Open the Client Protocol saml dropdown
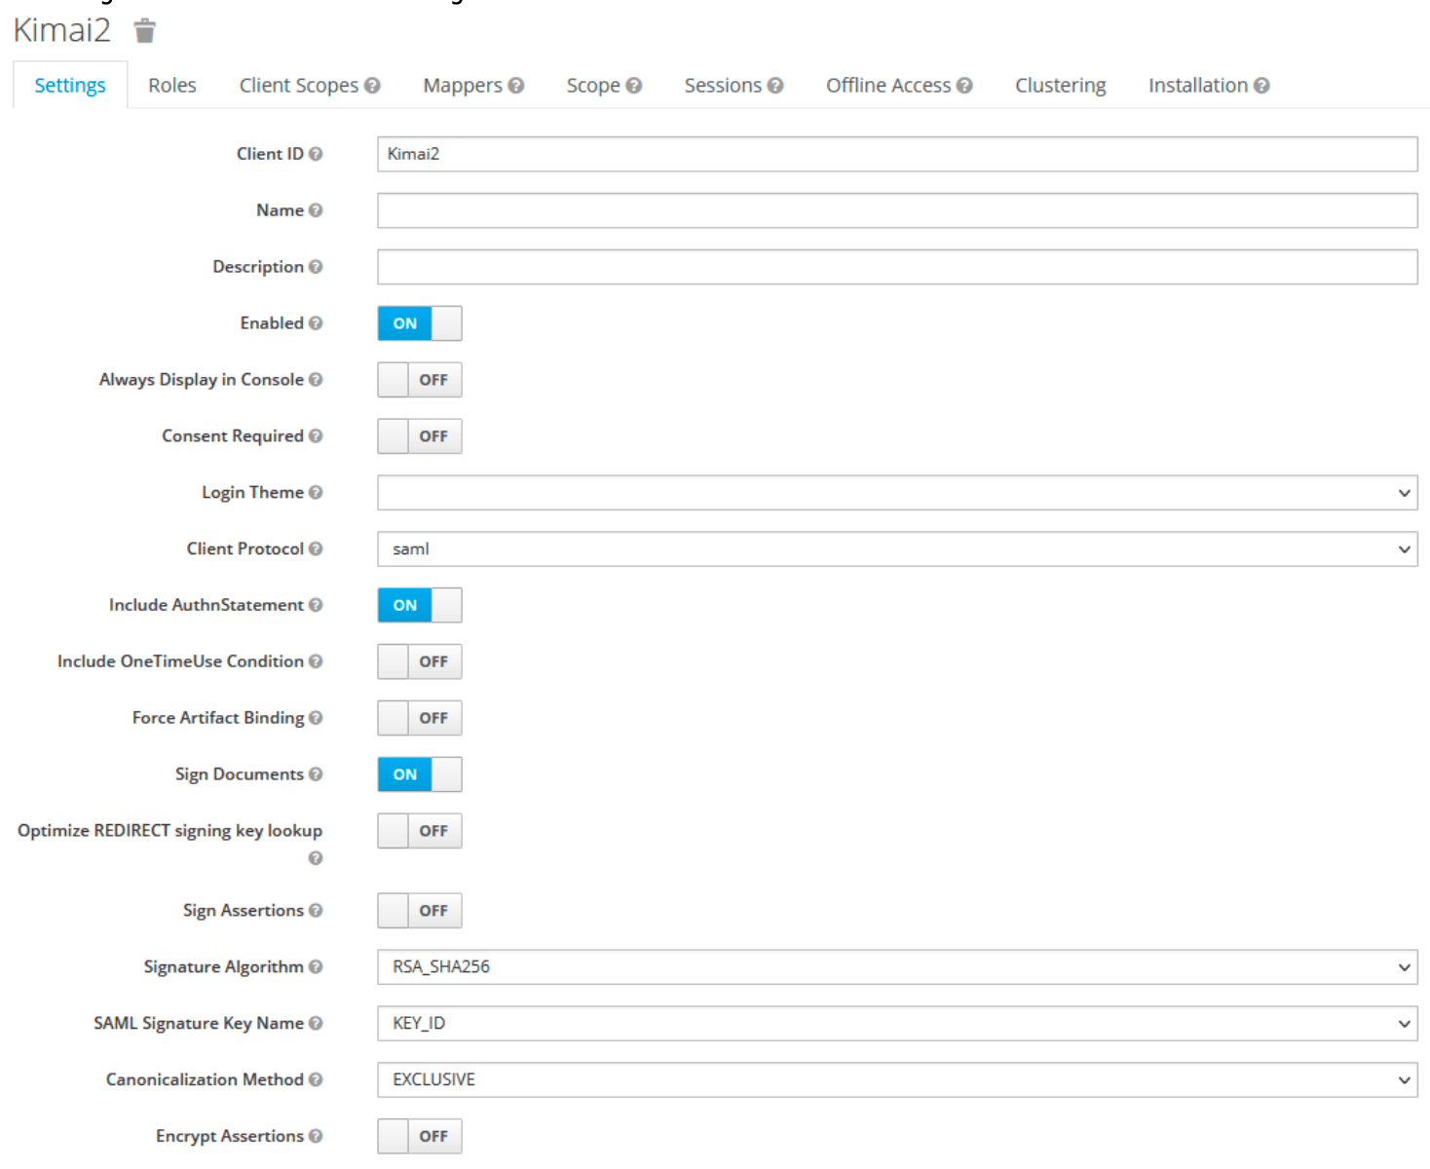The height and width of the screenshot is (1169, 1430). 897,549
